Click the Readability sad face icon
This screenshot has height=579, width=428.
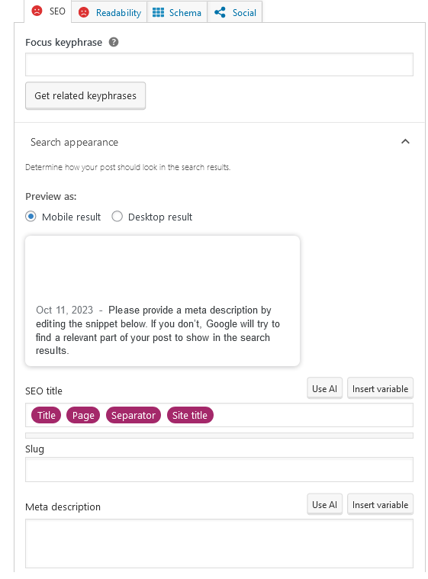[x=84, y=12]
